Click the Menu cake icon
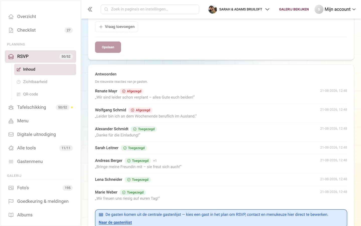361x226 pixels. [x=11, y=121]
